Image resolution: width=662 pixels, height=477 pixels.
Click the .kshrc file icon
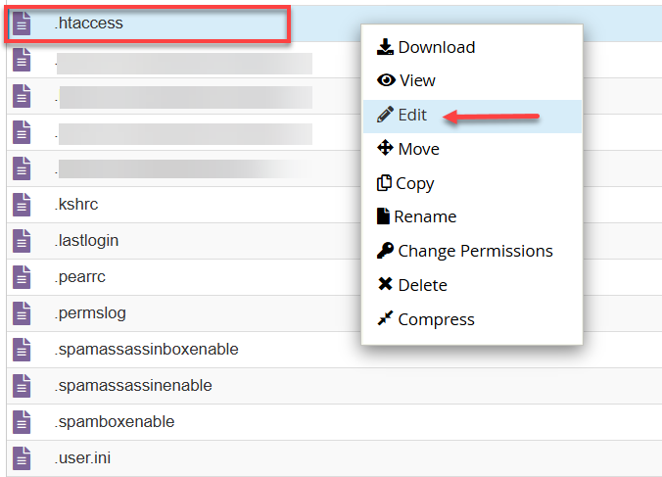click(x=22, y=205)
